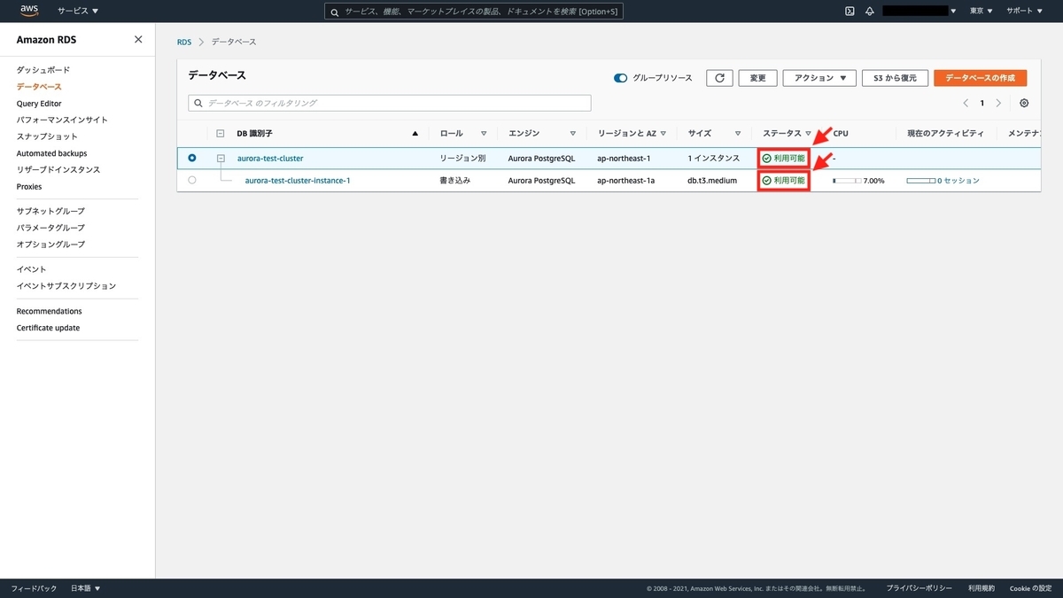Viewport: 1063px width, 598px height.
Task: Sort by ロール column
Action: click(484, 133)
